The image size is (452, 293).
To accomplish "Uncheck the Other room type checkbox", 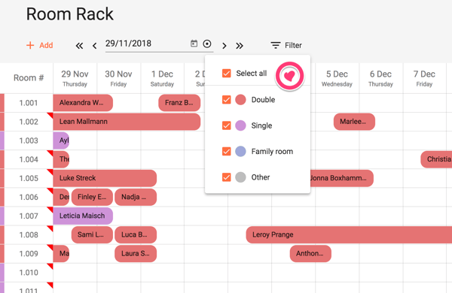I will pyautogui.click(x=226, y=177).
